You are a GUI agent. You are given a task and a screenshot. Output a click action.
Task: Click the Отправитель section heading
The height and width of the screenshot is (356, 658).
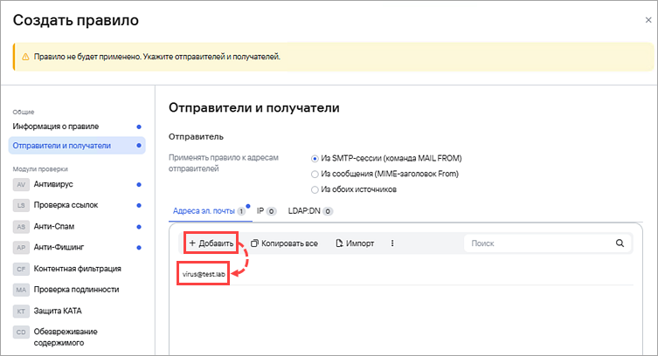(196, 137)
